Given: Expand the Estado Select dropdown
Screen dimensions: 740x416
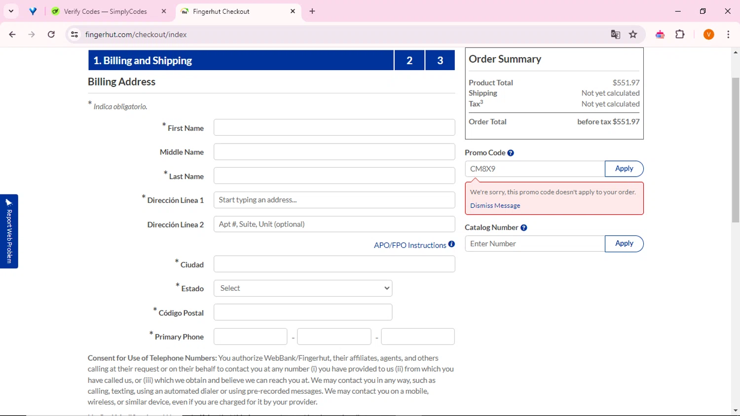Looking at the screenshot, I should (x=303, y=288).
